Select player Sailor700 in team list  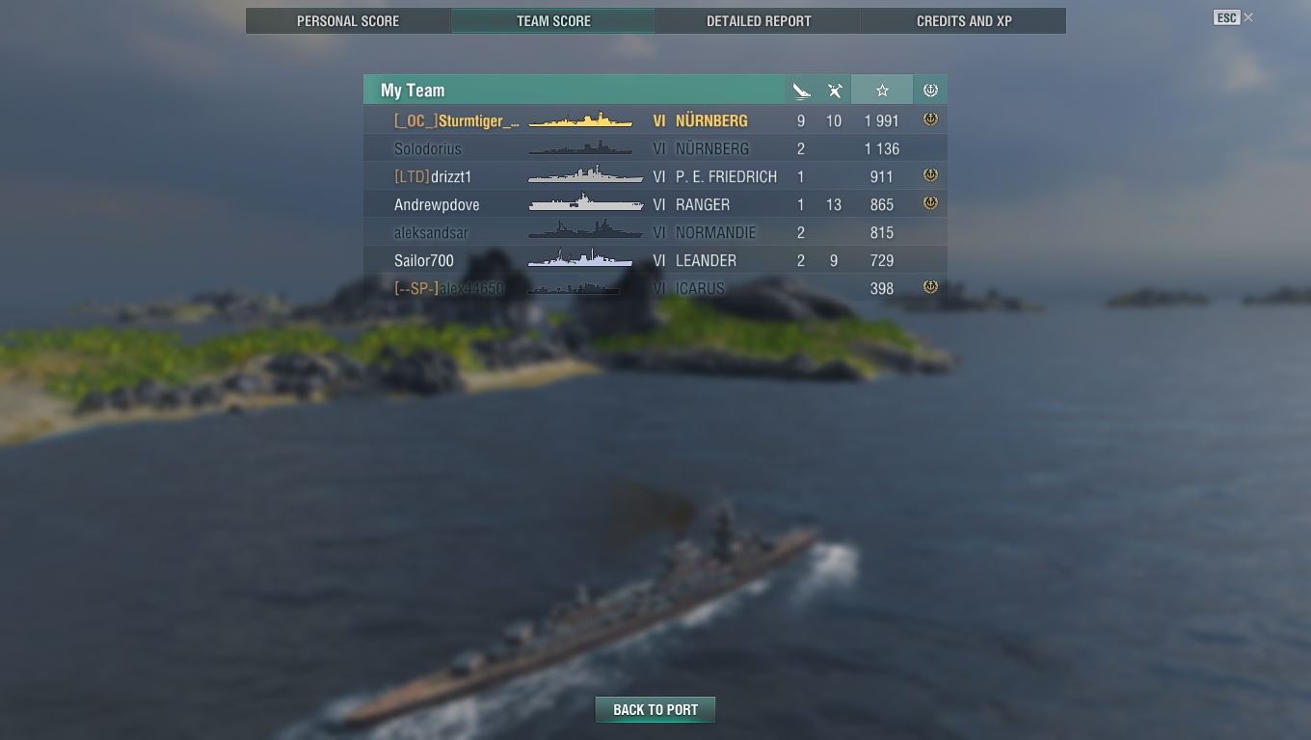click(x=655, y=260)
